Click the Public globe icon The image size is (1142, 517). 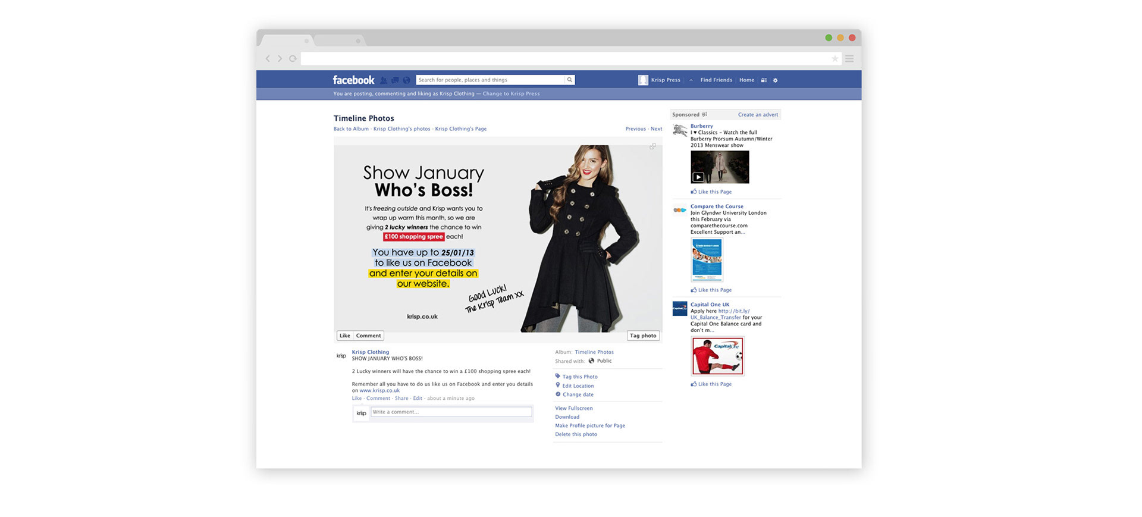pos(591,361)
